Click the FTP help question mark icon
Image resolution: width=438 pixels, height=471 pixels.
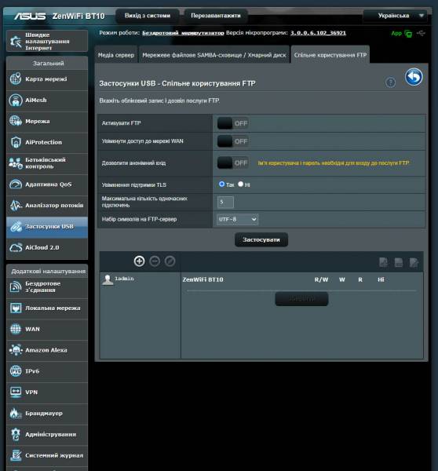click(390, 82)
